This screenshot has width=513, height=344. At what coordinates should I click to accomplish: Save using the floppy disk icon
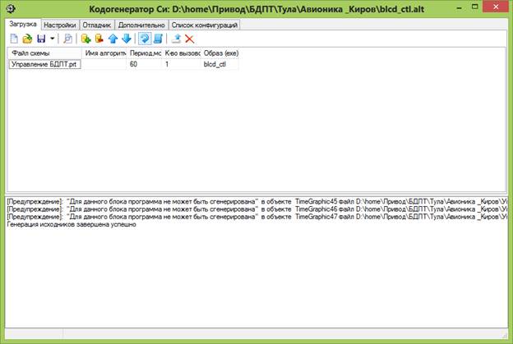40,39
